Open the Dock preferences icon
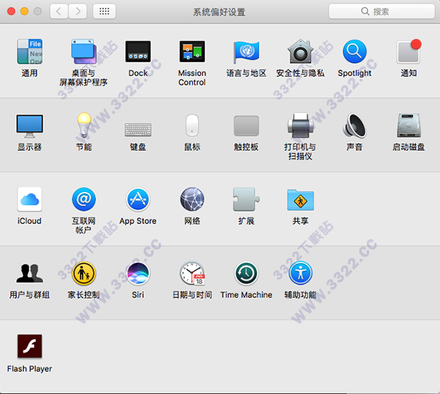Screen dimensions: 440x394 tap(138, 51)
